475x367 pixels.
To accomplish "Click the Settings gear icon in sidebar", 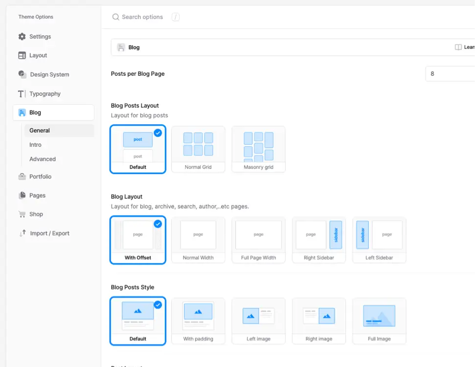I will coord(22,37).
